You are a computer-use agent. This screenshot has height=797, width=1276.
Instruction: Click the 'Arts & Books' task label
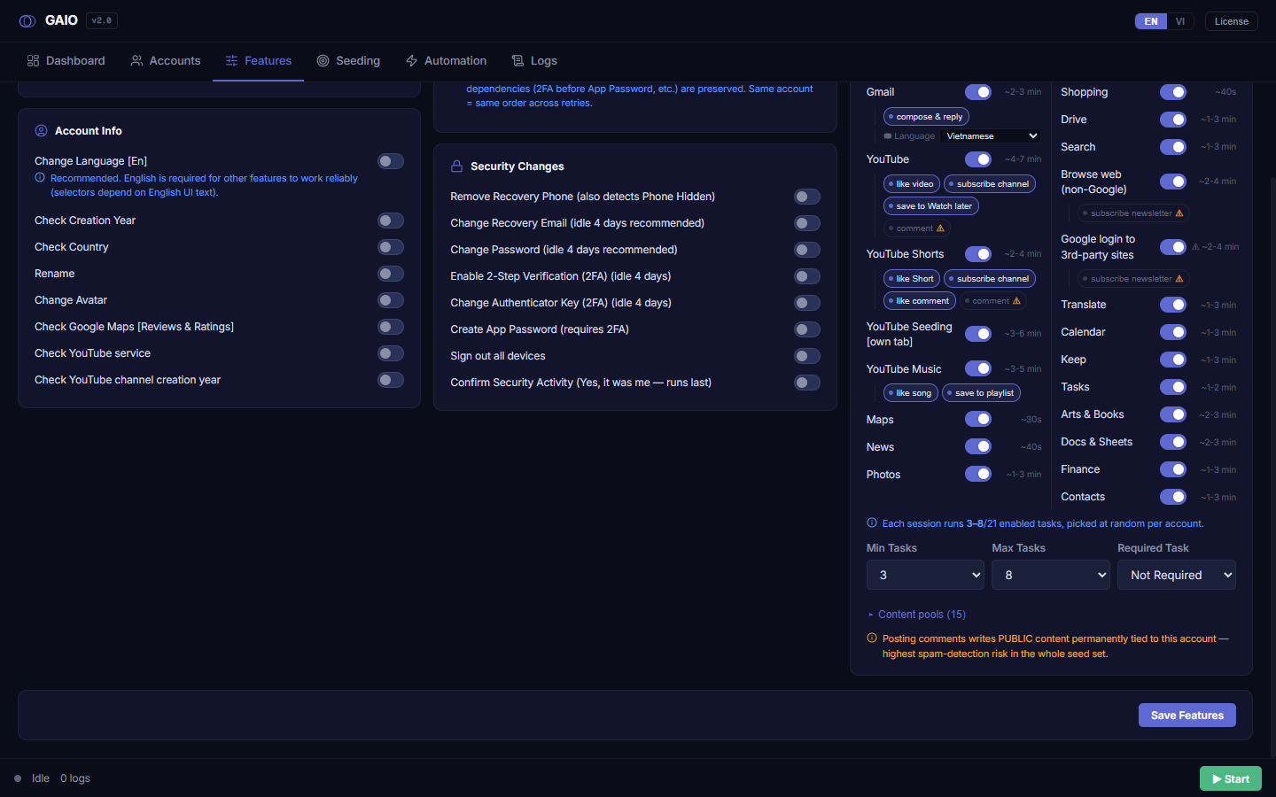(1093, 414)
